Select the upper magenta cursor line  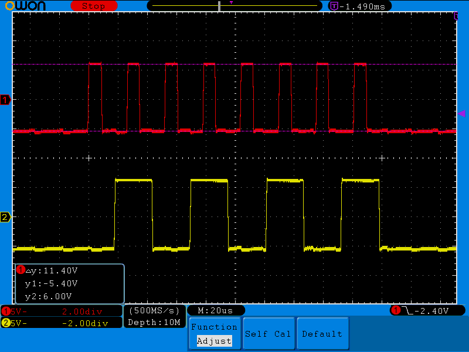pos(234,64)
